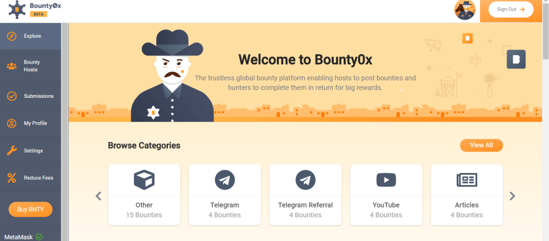Show previous categories with left arrow
The image size is (549, 241).
[98, 196]
